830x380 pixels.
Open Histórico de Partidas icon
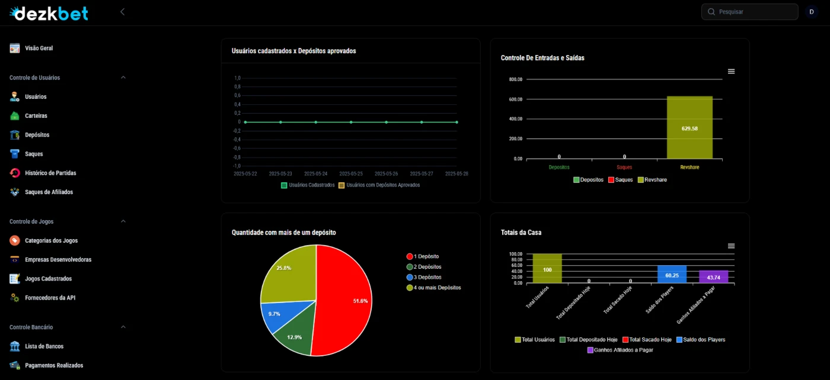coord(15,173)
